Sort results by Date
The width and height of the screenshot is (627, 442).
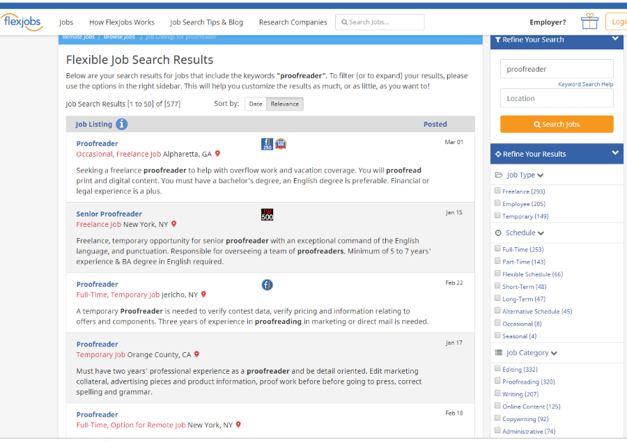[x=256, y=104]
